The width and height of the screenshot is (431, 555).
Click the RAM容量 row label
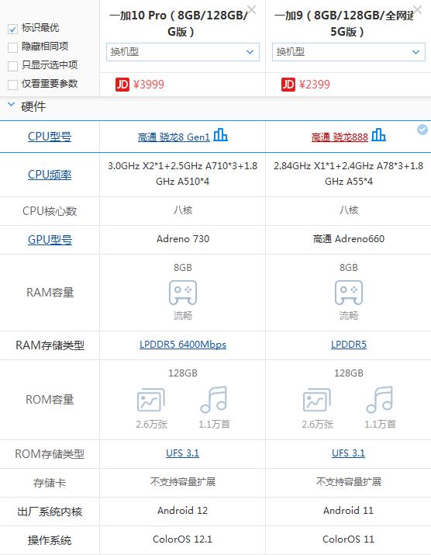click(x=50, y=293)
